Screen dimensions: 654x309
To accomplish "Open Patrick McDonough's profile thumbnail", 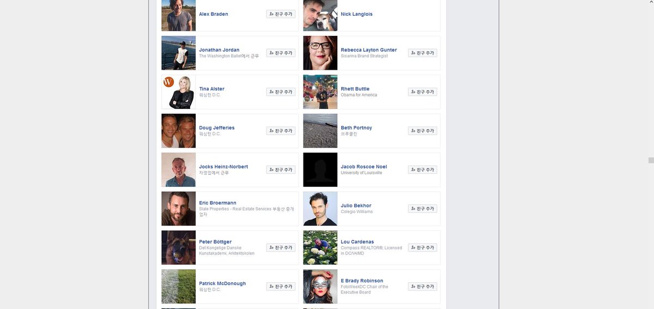I will (179, 287).
